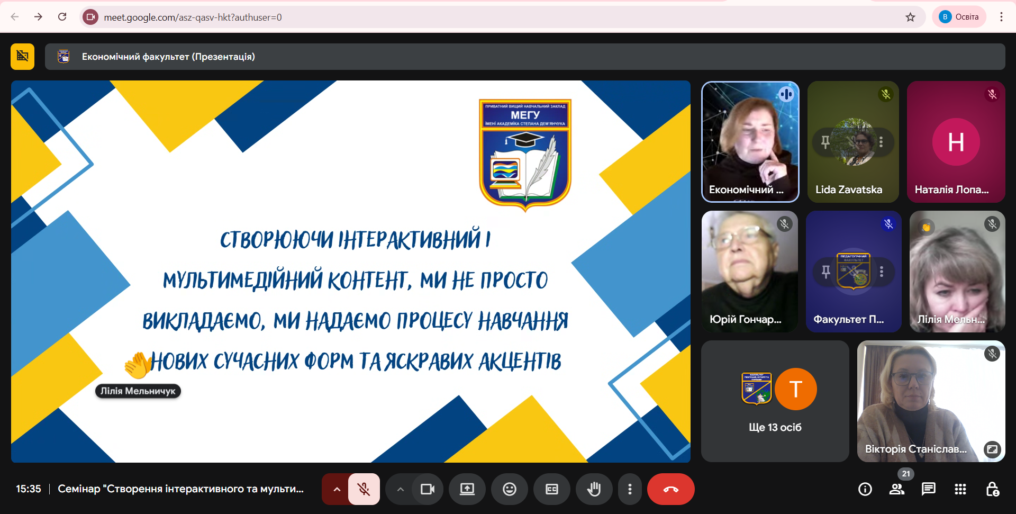Expand video settings arrow beside camera
This screenshot has width=1016, height=514.
coord(401,489)
